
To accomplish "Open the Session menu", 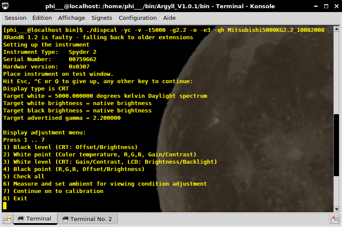I will pyautogui.click(x=16, y=18).
